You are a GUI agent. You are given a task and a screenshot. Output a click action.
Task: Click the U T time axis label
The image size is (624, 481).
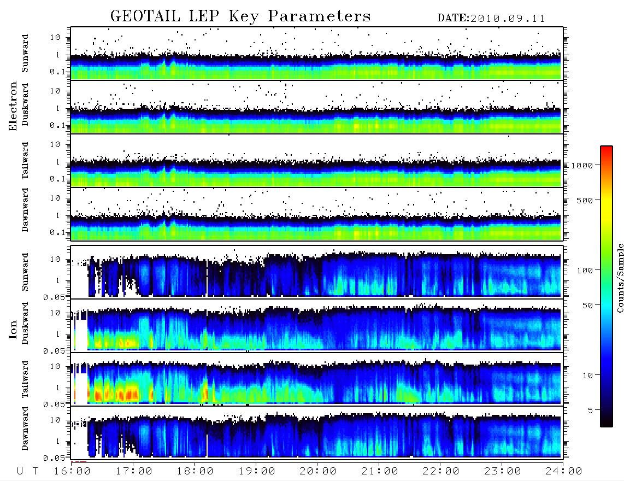pyautogui.click(x=27, y=471)
